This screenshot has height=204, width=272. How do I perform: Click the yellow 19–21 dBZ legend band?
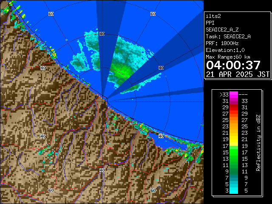tap(234, 139)
